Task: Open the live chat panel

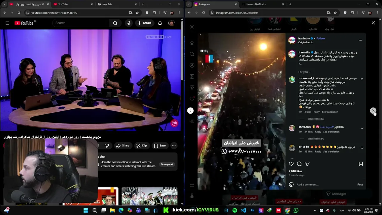Action: pos(167,164)
